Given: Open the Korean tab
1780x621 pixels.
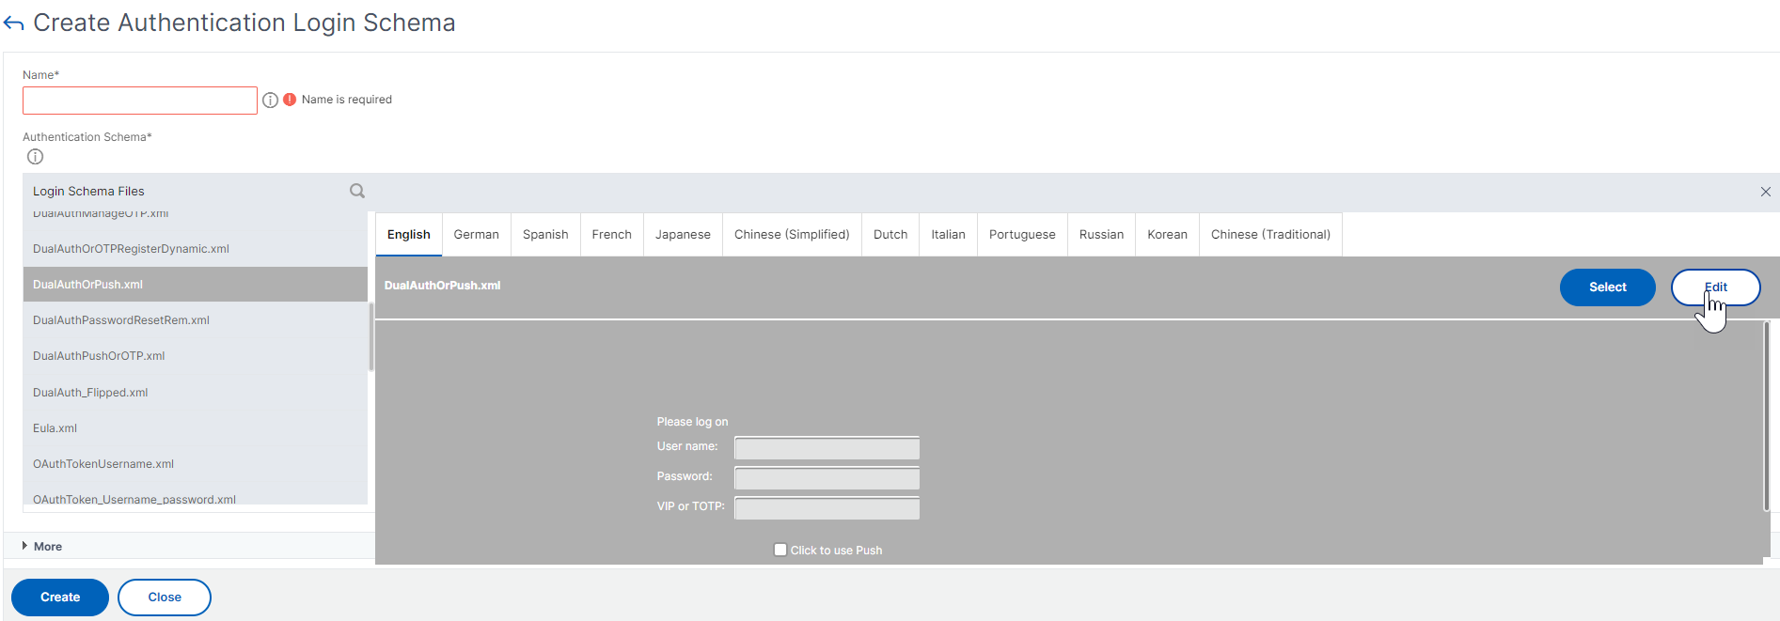Looking at the screenshot, I should [1167, 234].
